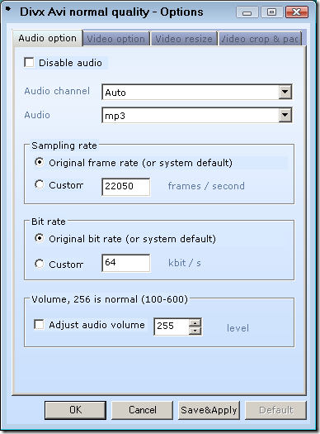Switch to the Video resize tab
320x434 pixels.
pyautogui.click(x=184, y=39)
